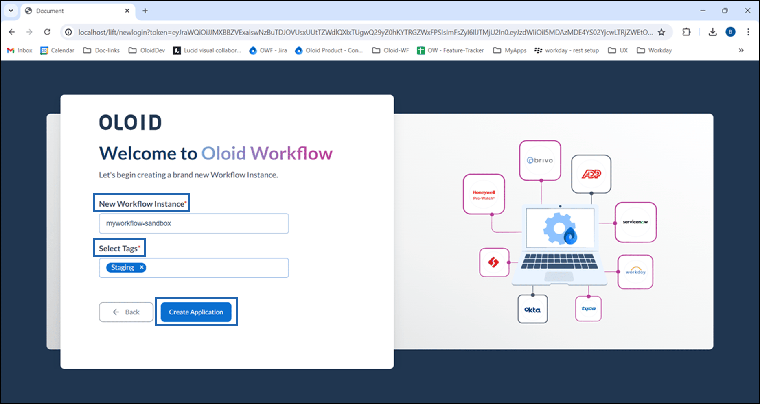Click the browser forward arrow
Viewport: 760px width, 404px height.
click(29, 32)
